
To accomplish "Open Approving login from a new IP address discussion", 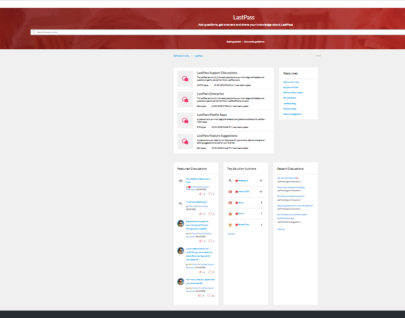I will point(295,205).
